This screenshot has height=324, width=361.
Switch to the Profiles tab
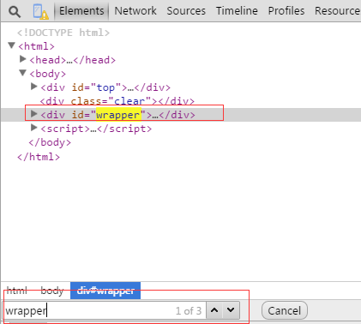pos(286,11)
